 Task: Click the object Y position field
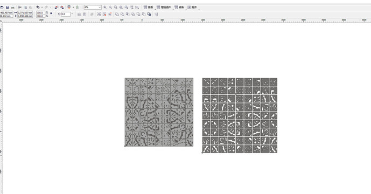pos(6,16)
